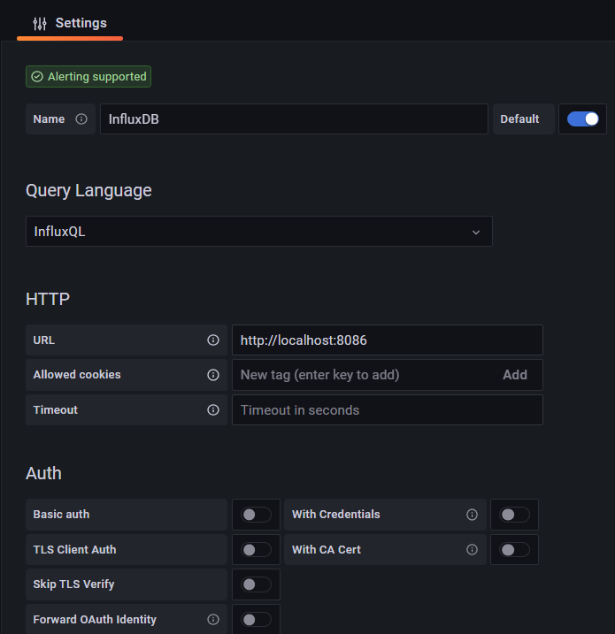Click the Name label
615x634 pixels.
click(49, 118)
